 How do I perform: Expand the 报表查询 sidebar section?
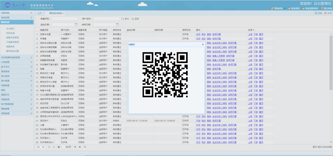point(31,71)
